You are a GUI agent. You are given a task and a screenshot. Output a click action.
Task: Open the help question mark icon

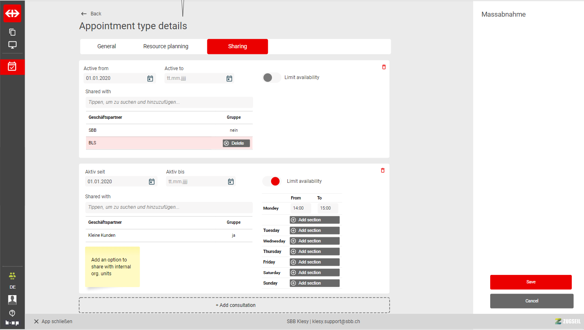12,313
